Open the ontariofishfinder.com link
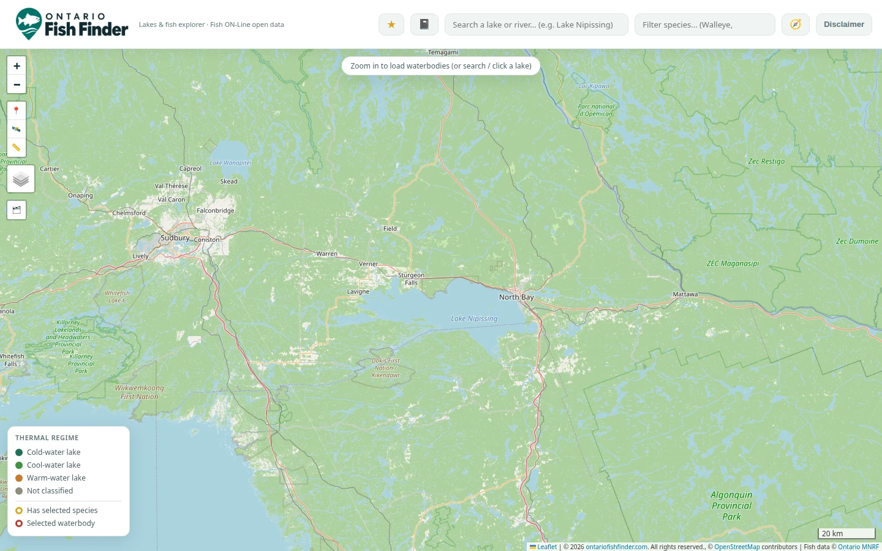The image size is (882, 551). (x=616, y=547)
